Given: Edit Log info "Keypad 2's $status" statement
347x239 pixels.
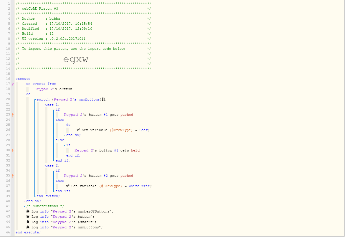Looking at the screenshot, I should click(62, 222).
